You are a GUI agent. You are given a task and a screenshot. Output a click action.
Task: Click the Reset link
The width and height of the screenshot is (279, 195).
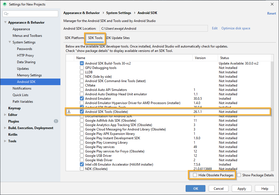271,13
